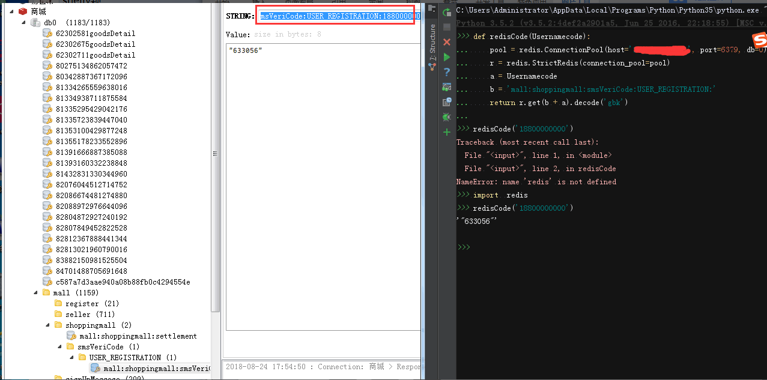
Task: Click the python.exe path line in the console
Action: (611, 10)
